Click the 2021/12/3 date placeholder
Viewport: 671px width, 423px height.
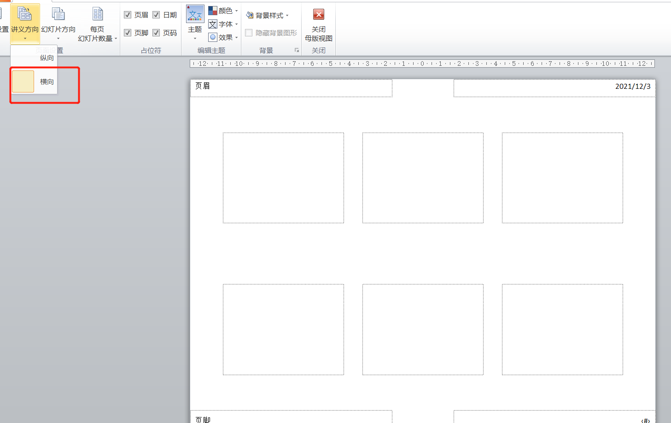[x=554, y=88]
